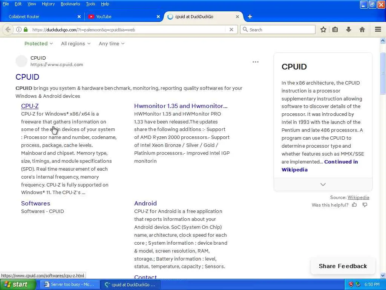Open the downloads arrow icon
This screenshot has width=386, height=290.
tap(349, 29)
